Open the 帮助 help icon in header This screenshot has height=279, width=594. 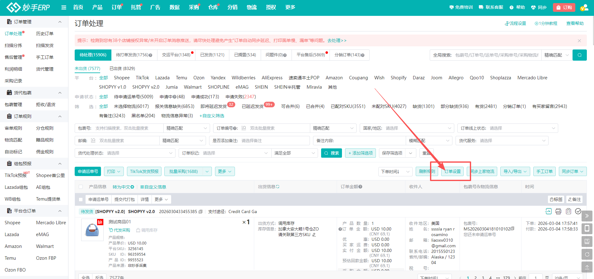(x=512, y=7)
